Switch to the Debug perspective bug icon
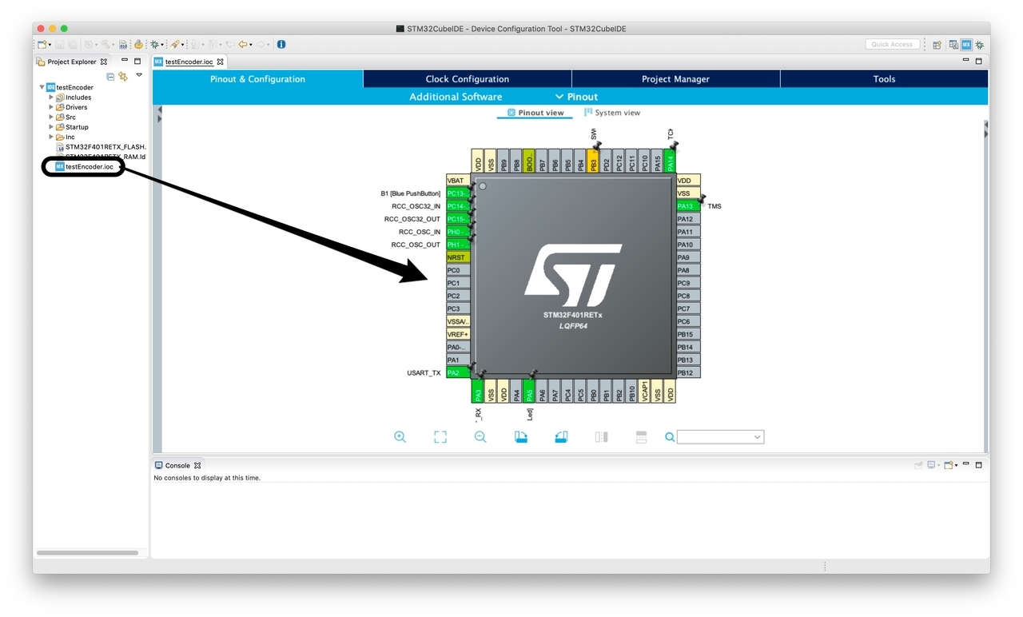The width and height of the screenshot is (1023, 617). click(x=980, y=45)
